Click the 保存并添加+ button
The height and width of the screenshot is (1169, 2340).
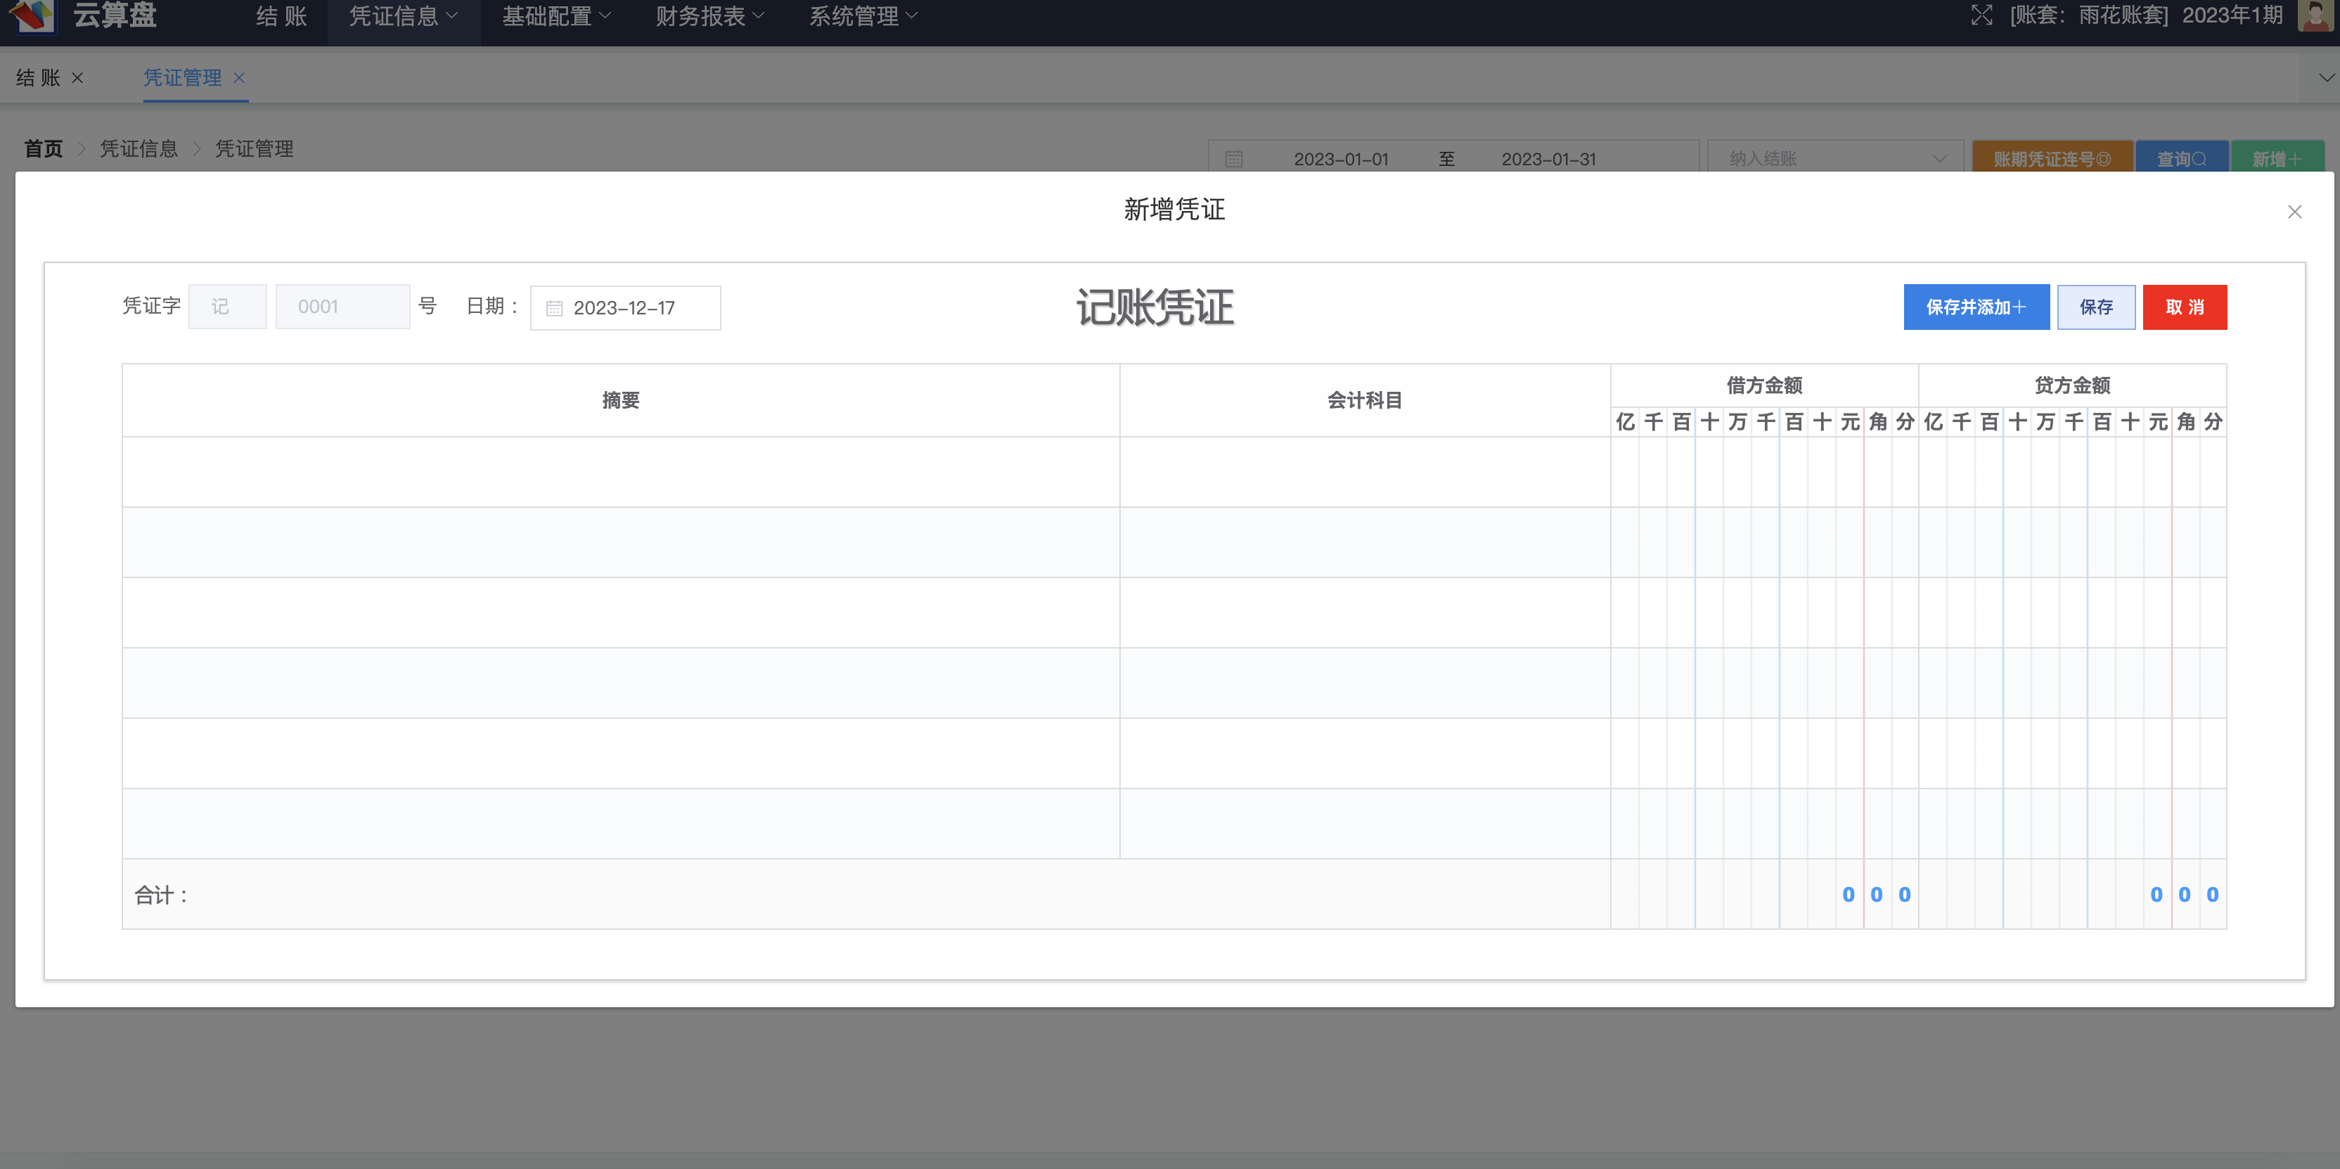[x=1976, y=307]
